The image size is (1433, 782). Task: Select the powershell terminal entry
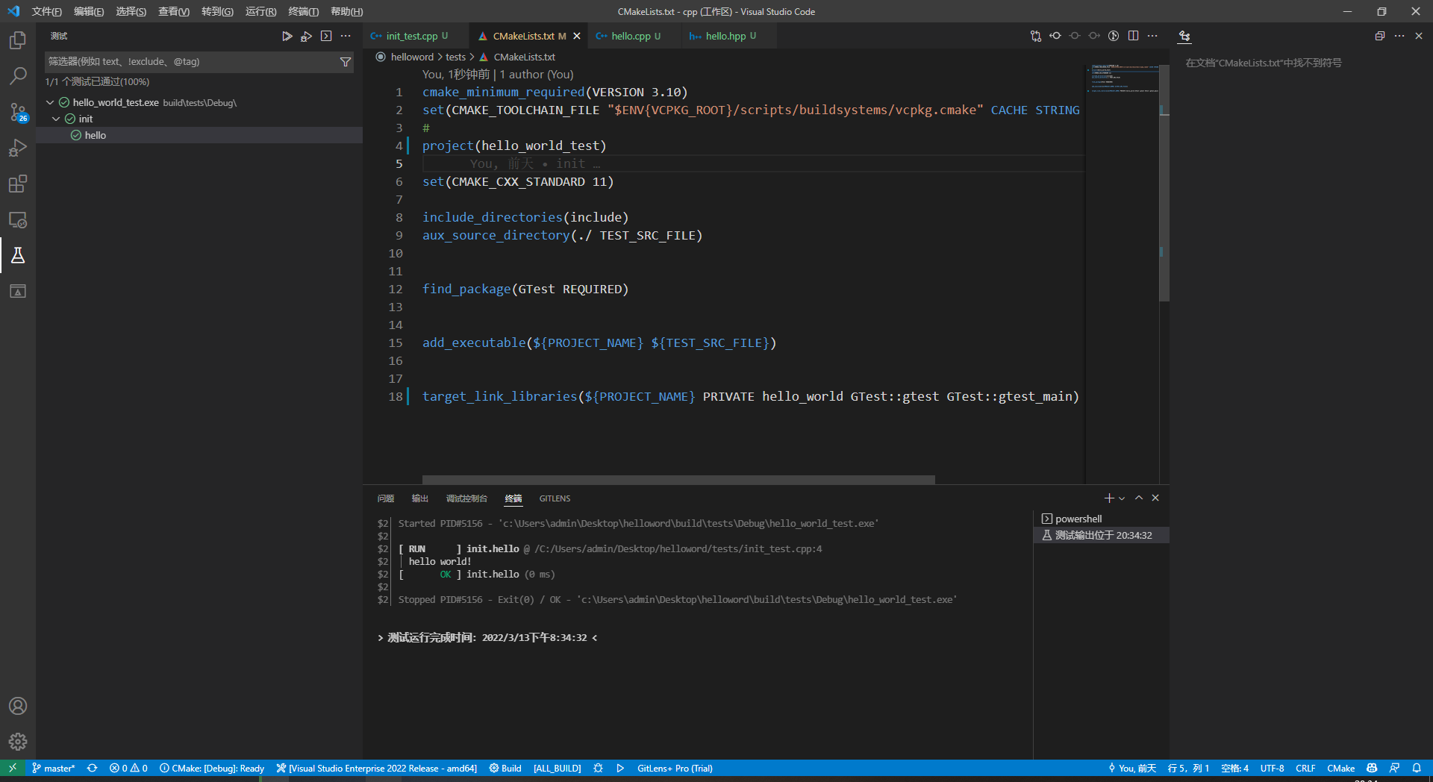point(1101,519)
